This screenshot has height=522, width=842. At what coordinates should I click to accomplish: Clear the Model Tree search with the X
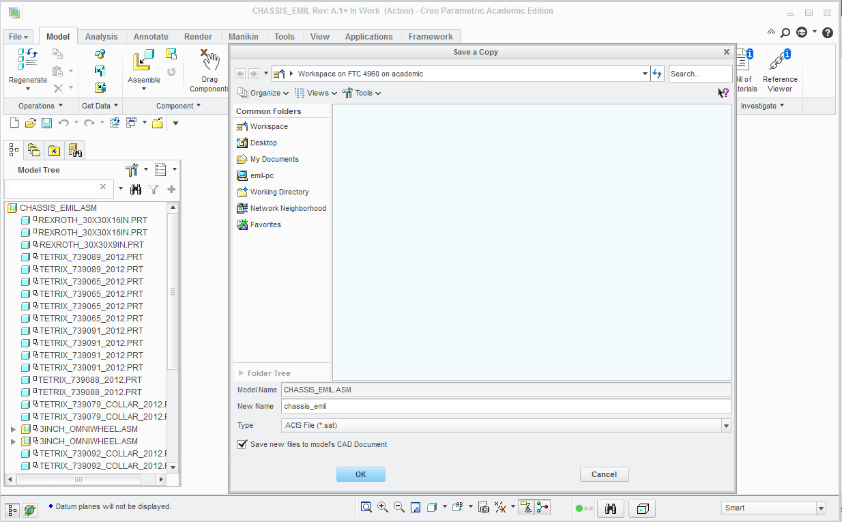103,186
